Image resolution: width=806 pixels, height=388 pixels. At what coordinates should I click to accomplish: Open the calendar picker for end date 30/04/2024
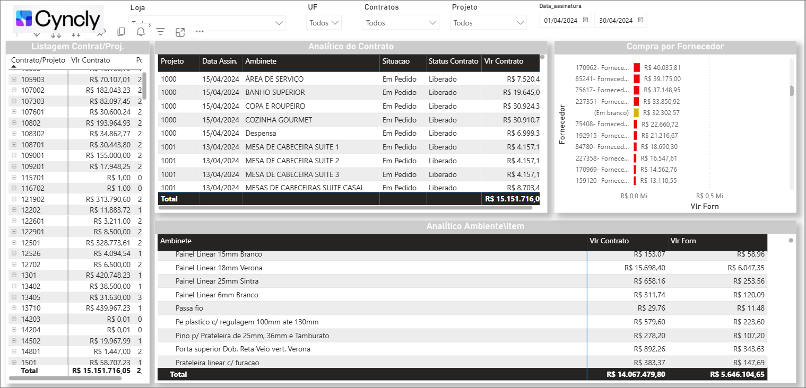[x=640, y=20]
